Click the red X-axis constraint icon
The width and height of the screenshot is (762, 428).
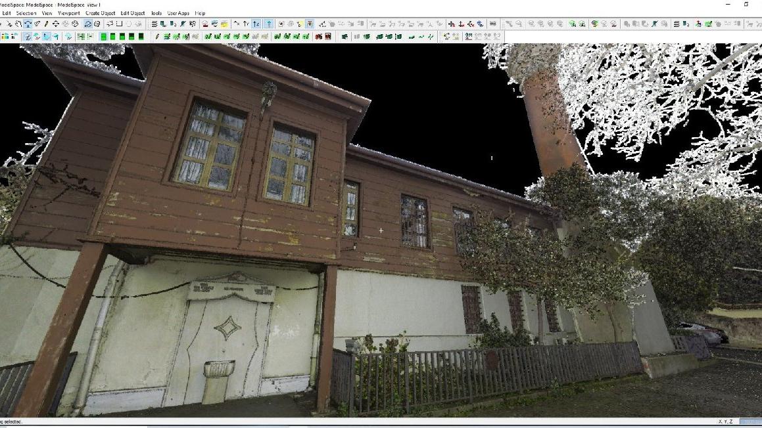(x=451, y=24)
